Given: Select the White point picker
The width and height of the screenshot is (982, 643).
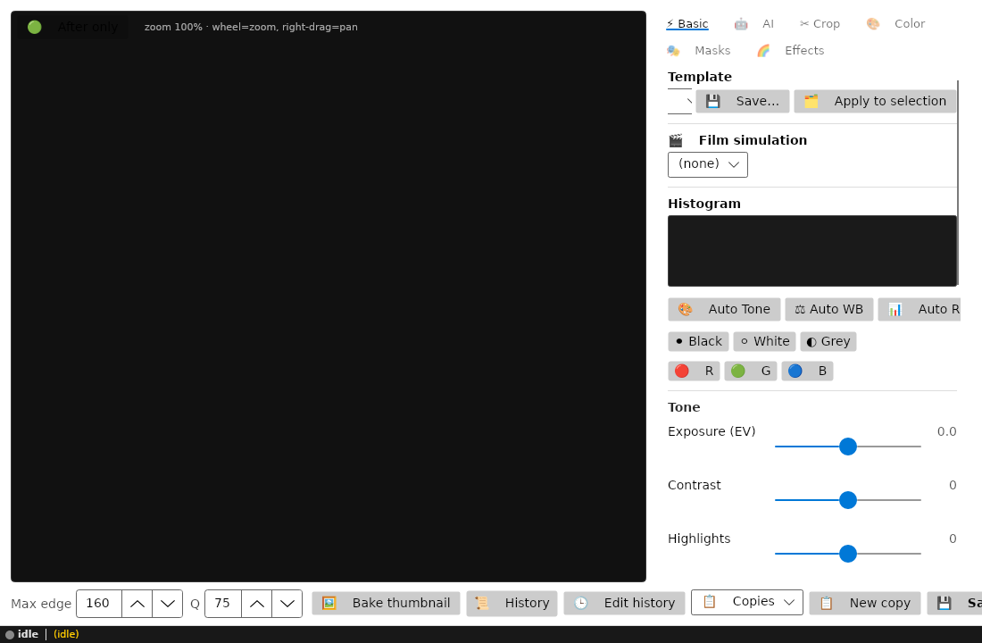Looking at the screenshot, I should click(764, 341).
